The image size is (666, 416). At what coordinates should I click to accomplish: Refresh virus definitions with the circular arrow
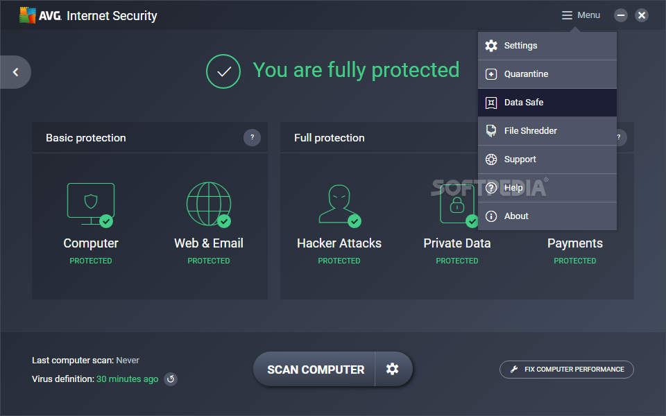click(x=171, y=379)
